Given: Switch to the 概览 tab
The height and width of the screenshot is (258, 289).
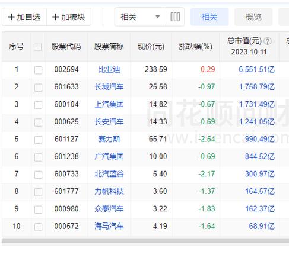Looking at the screenshot, I should (x=253, y=17).
